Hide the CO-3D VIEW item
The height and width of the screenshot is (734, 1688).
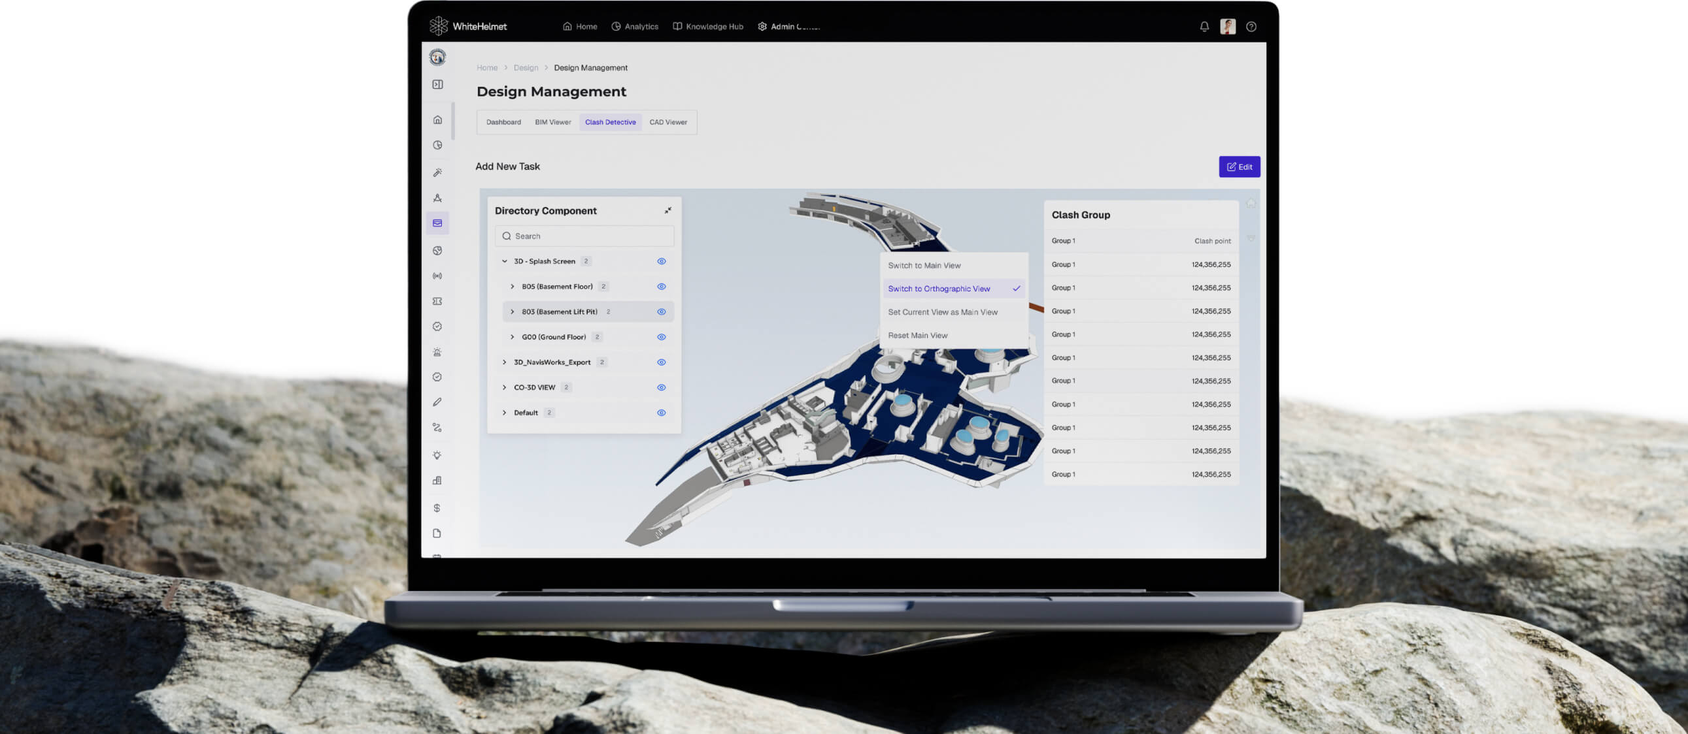(x=662, y=388)
